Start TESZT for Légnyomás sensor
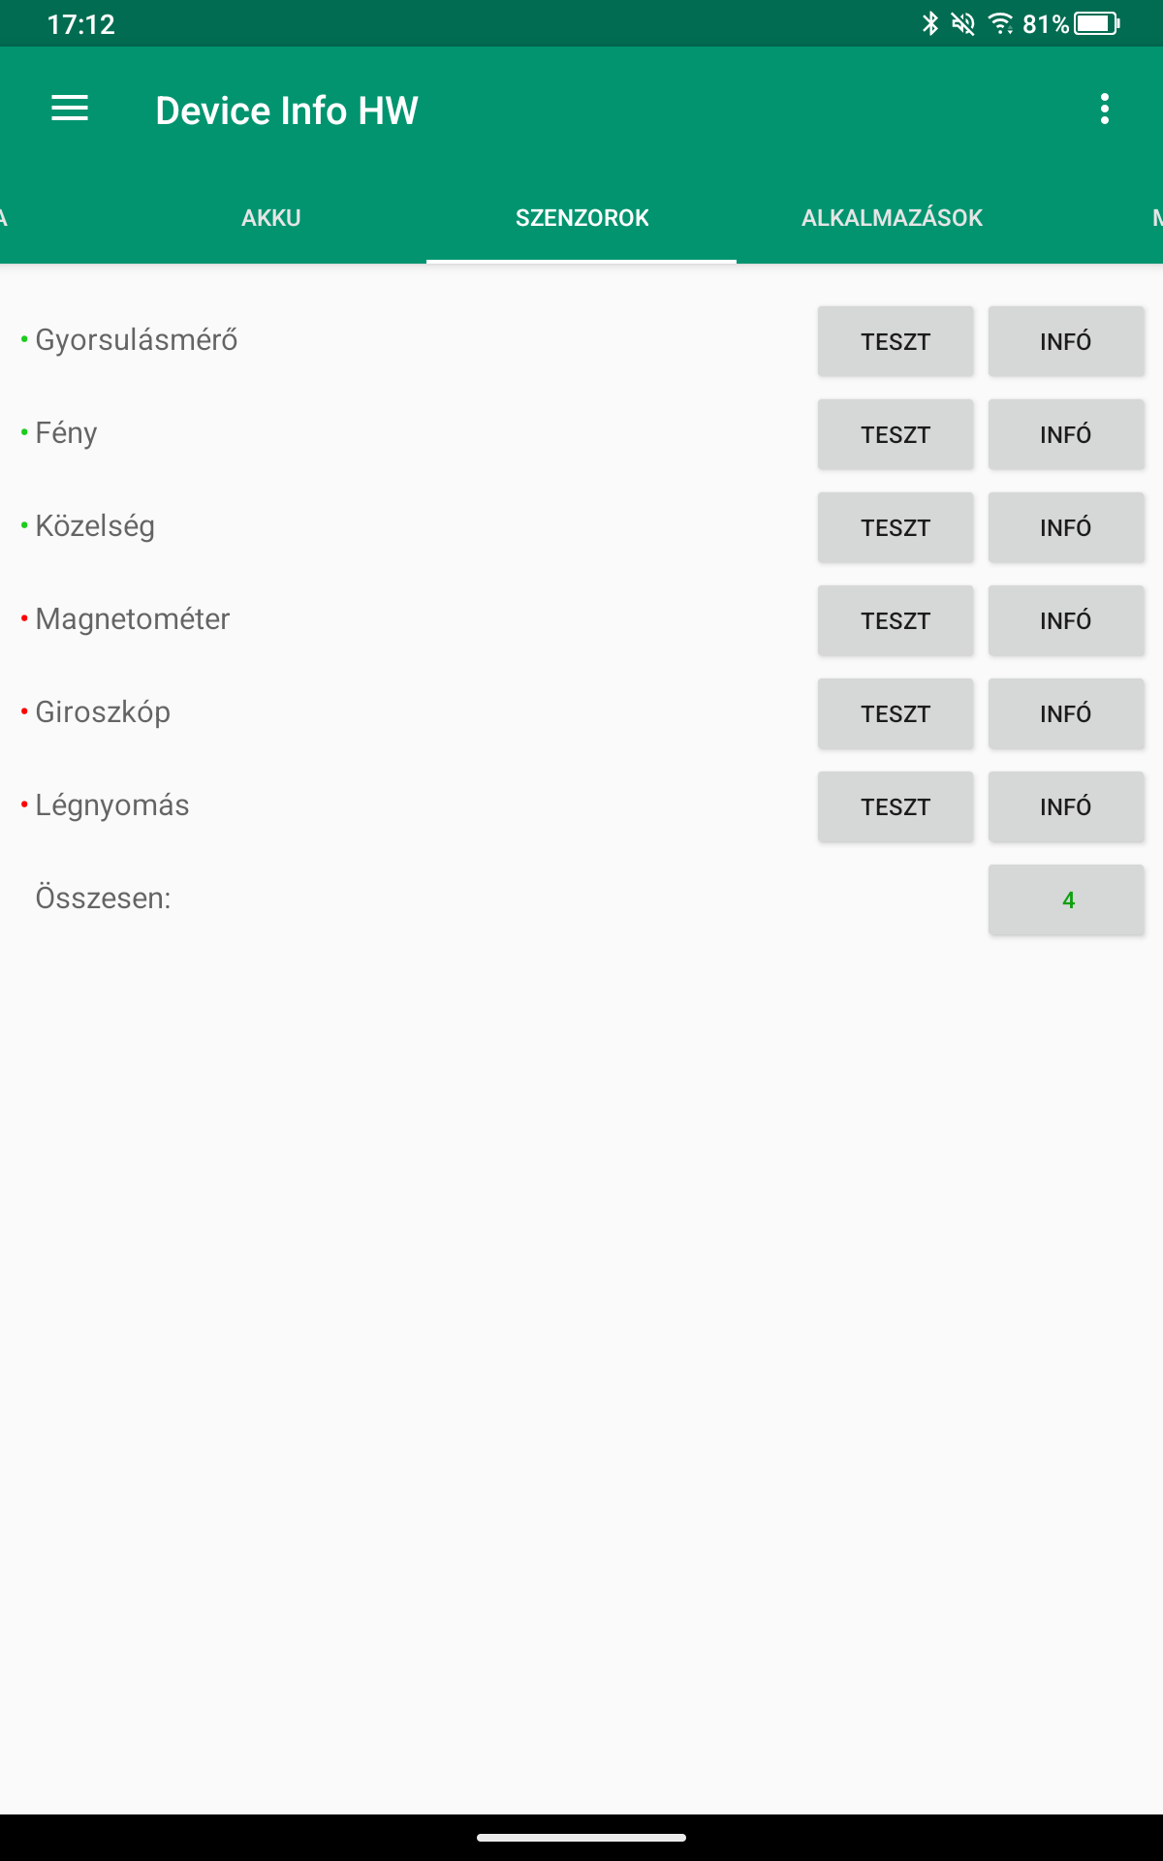The width and height of the screenshot is (1163, 1861). point(896,806)
